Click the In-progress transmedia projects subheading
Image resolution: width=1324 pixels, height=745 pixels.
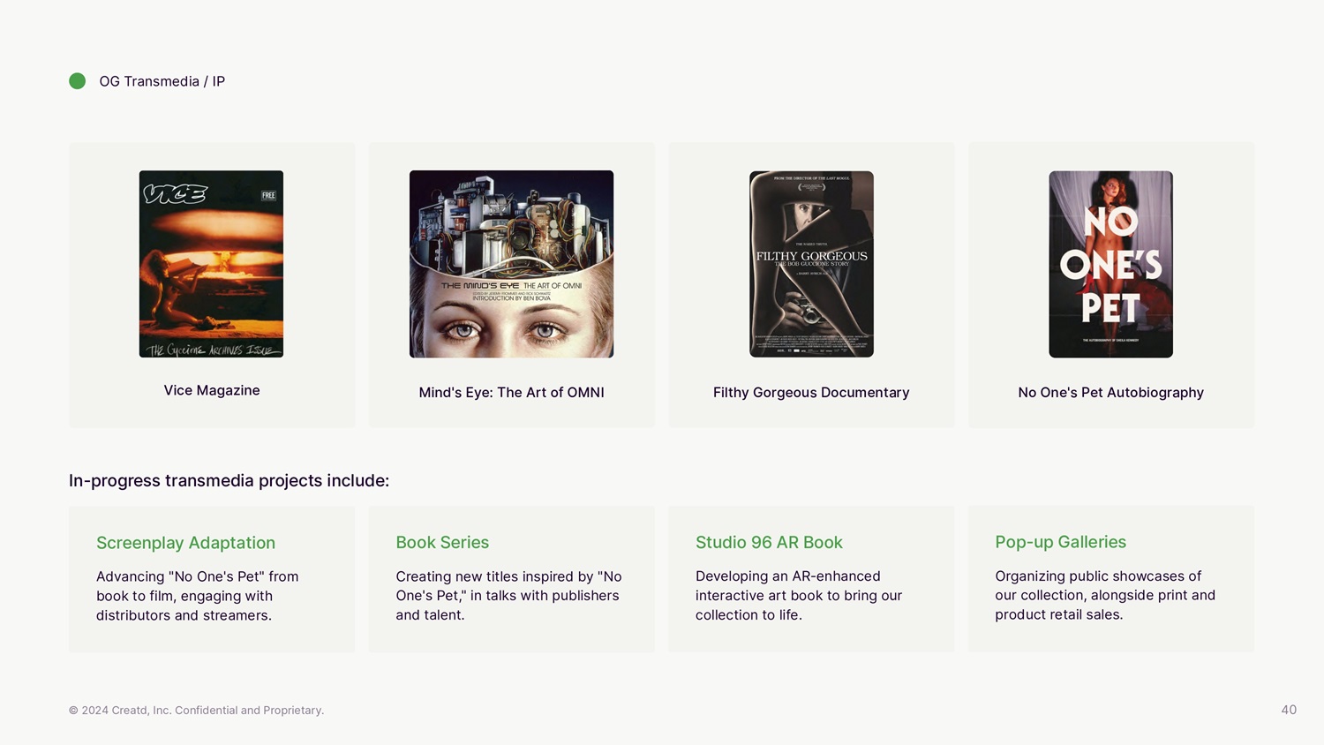click(x=229, y=480)
